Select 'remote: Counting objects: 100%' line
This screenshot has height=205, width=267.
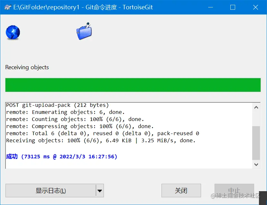(x=75, y=119)
